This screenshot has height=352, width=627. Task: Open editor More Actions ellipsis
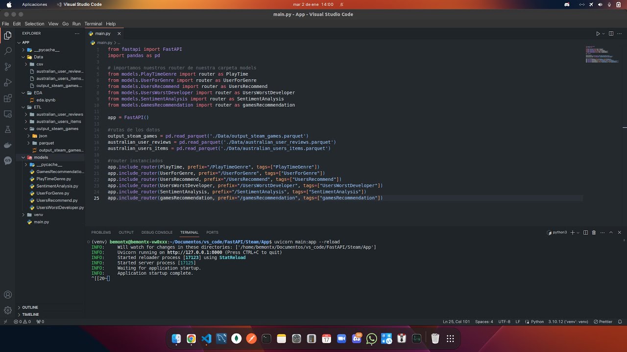coord(619,34)
